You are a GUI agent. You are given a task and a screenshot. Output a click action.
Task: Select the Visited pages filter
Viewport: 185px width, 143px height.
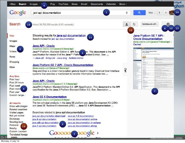pyautogui.click(x=17, y=113)
